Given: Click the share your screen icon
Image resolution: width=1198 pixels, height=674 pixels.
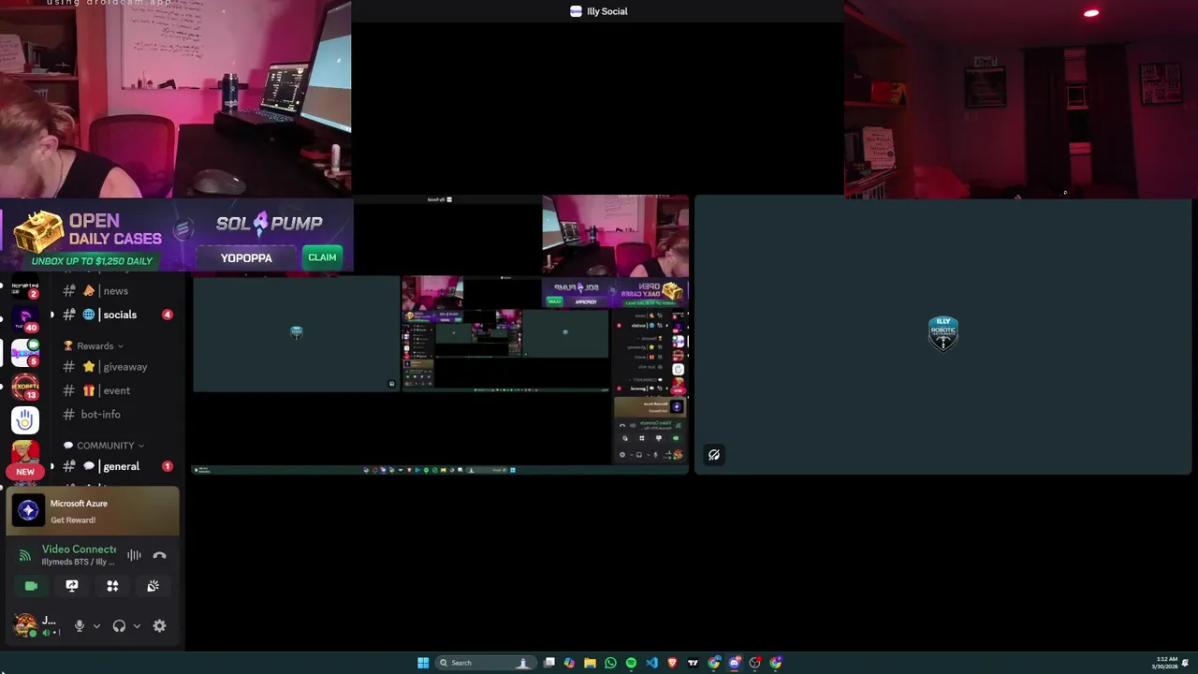Looking at the screenshot, I should [72, 586].
